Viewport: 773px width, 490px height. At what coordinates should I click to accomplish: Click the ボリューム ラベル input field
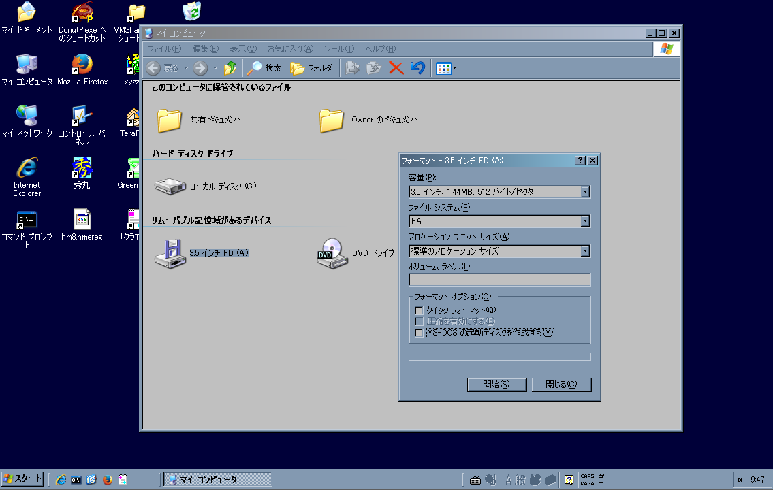pos(499,279)
